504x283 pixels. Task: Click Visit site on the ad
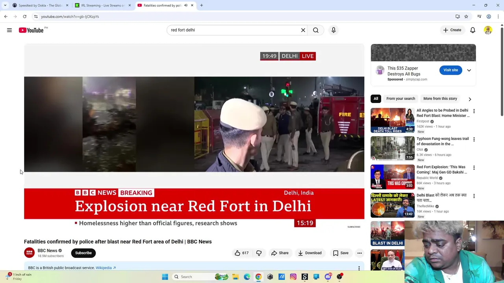[x=451, y=70]
